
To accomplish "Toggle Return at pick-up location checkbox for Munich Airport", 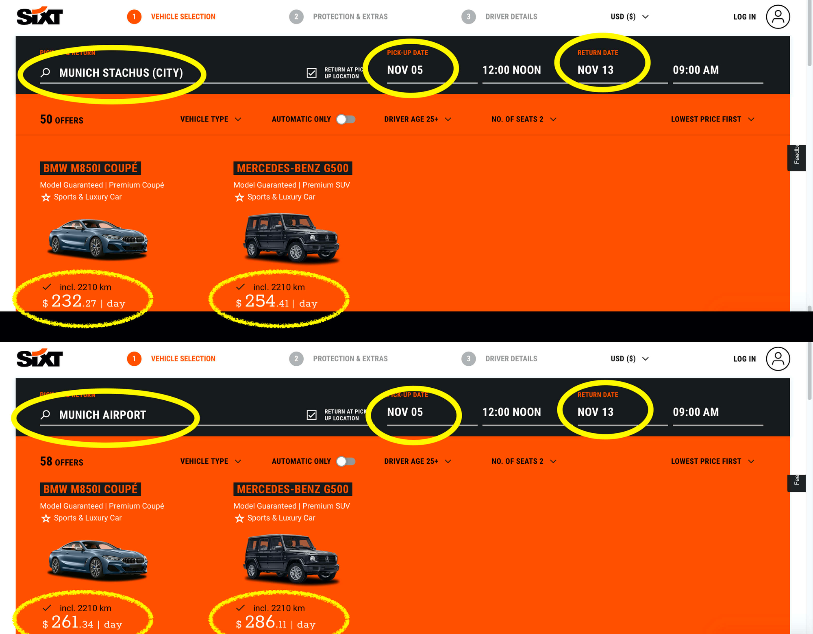I will (x=311, y=415).
